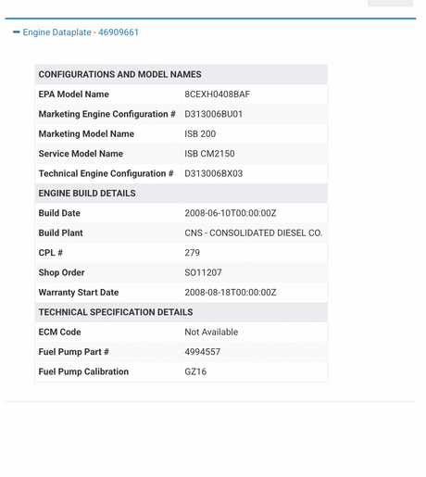The height and width of the screenshot is (477, 426).
Task: Open the Engine Dataplate - 46909661 link
Action: (81, 32)
